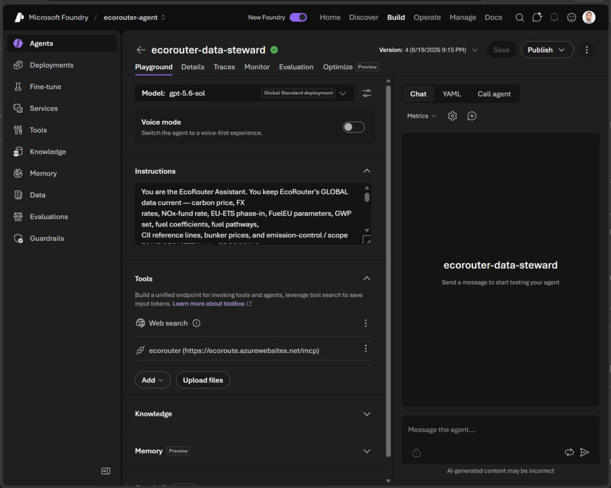611x488 pixels.
Task: Expand the Knowledge section
Action: 367,414
